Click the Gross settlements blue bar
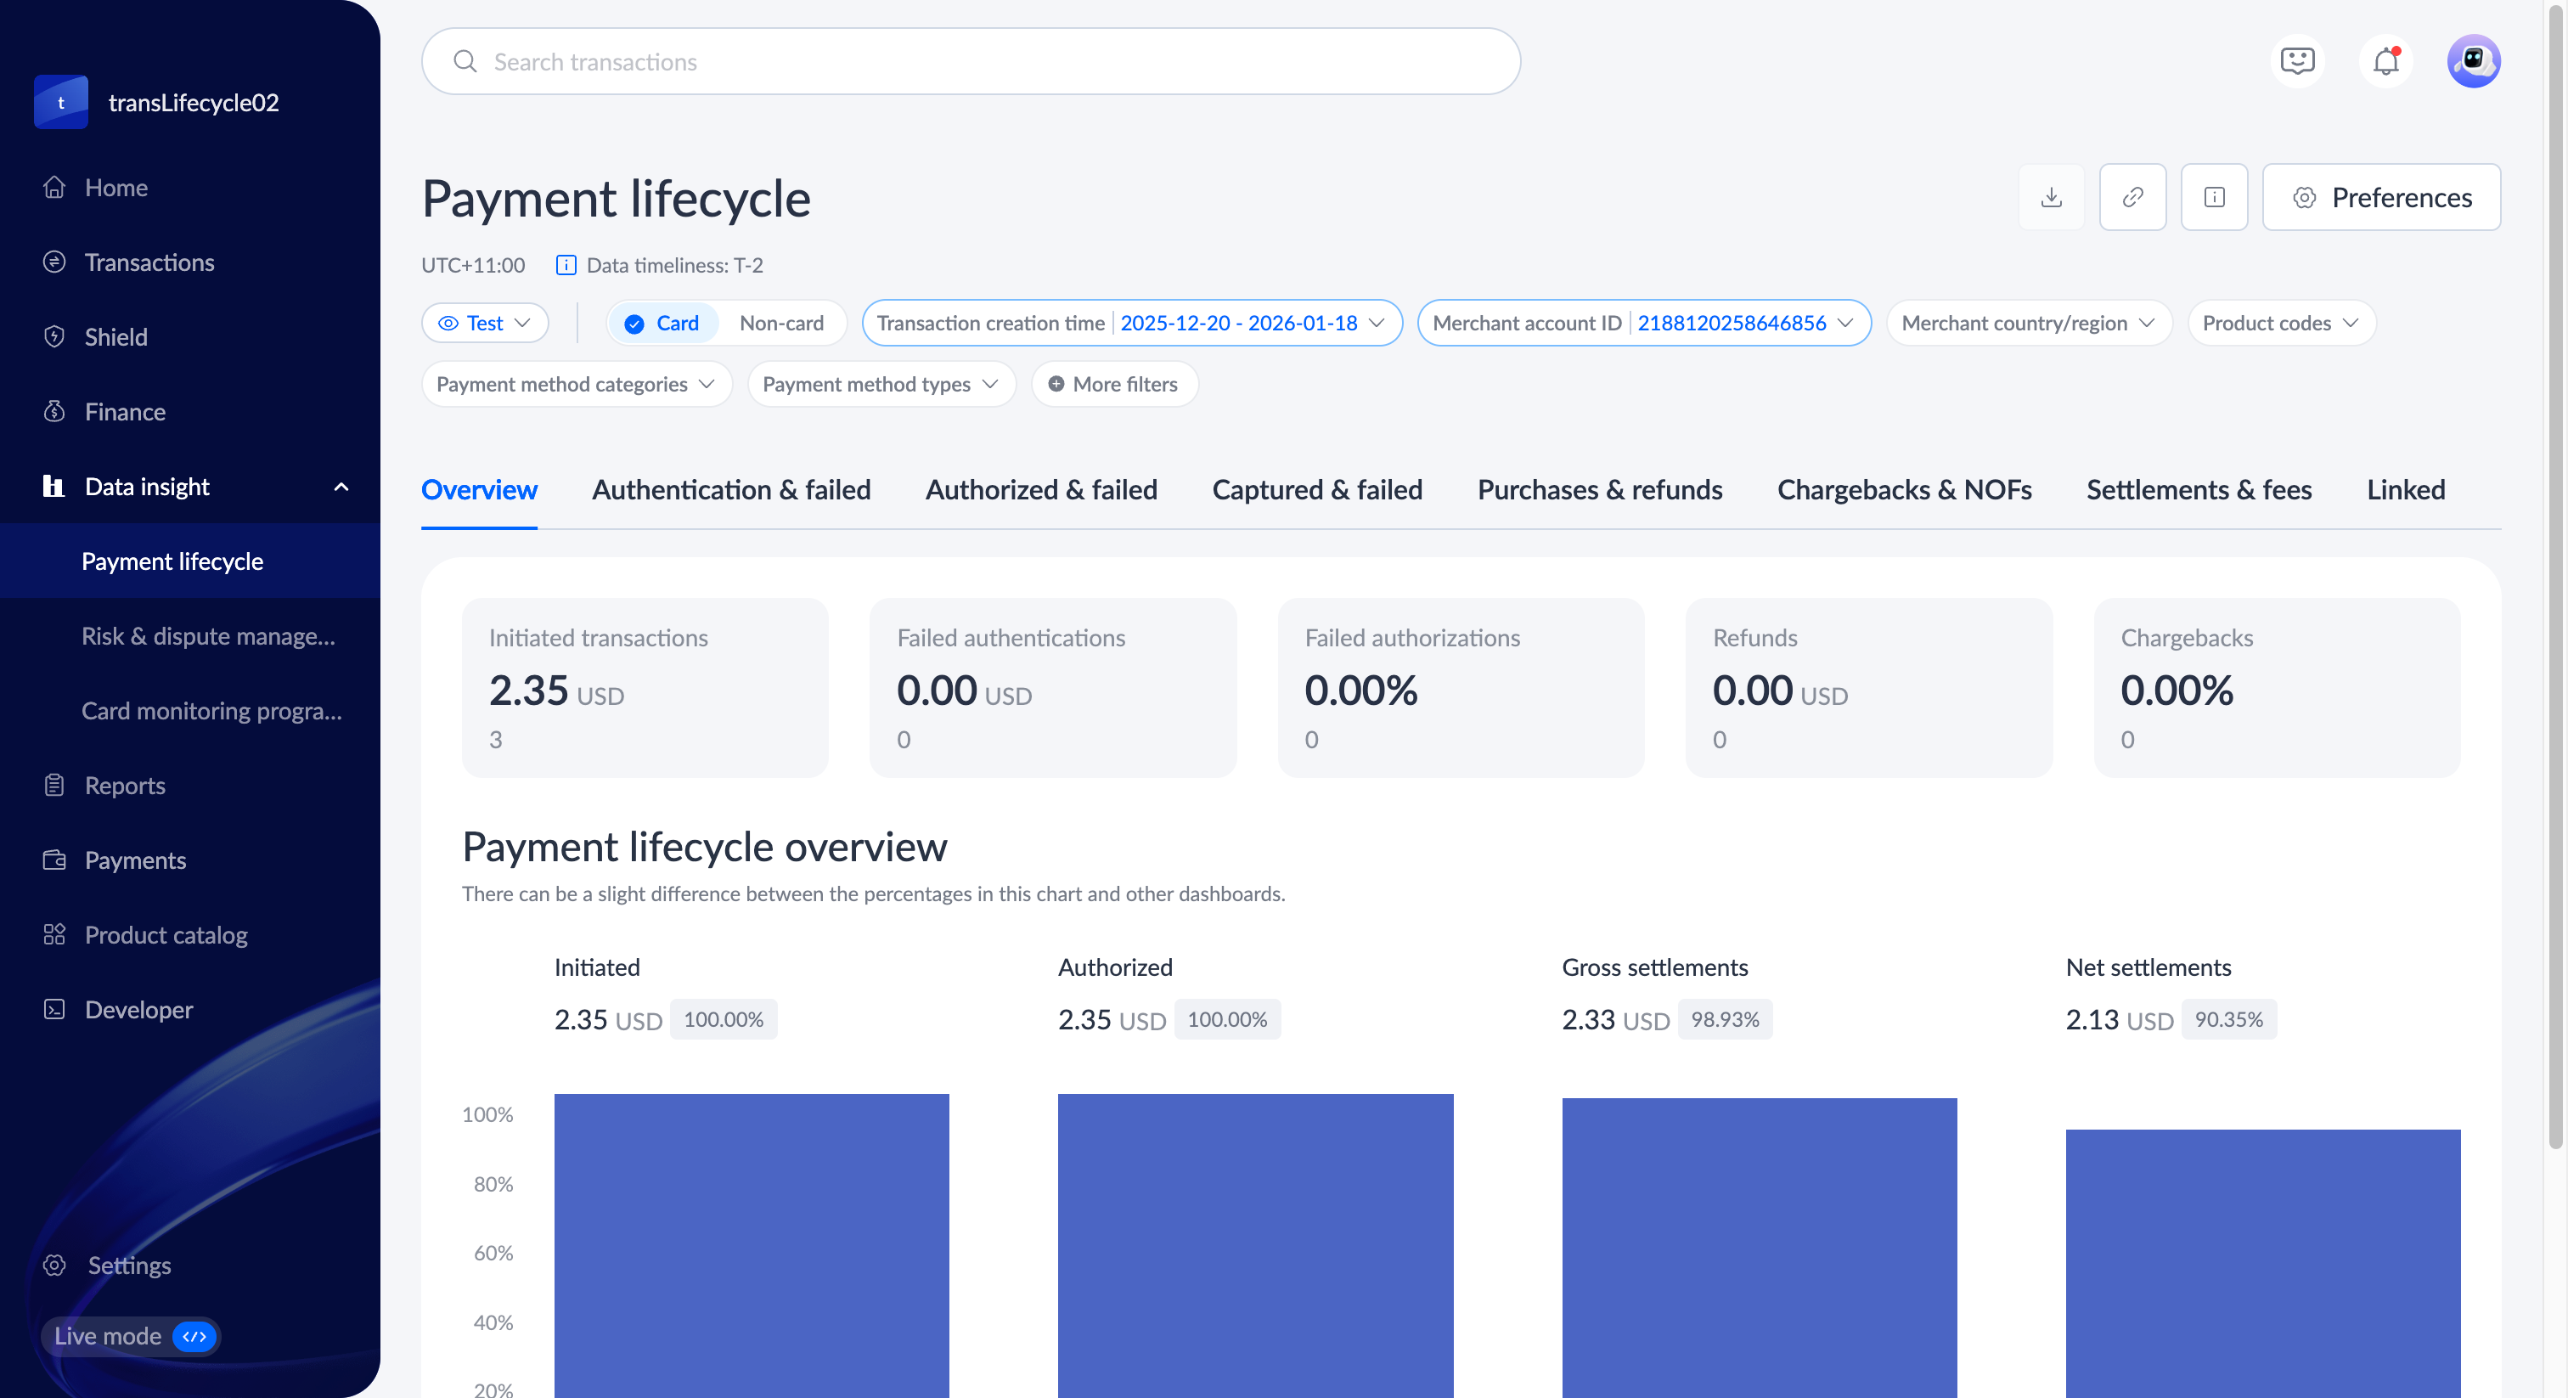The width and height of the screenshot is (2568, 1398). [x=1759, y=1247]
